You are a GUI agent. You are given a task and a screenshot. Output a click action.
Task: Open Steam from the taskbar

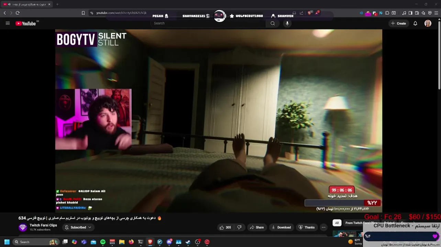point(188,242)
